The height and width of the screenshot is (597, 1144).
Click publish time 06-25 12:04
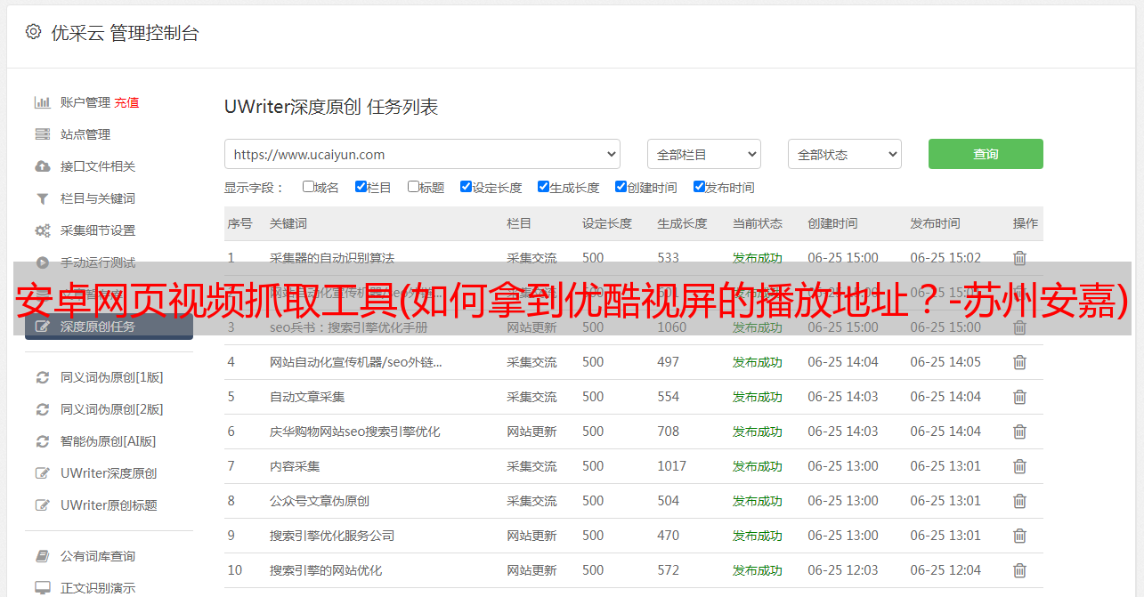[945, 570]
